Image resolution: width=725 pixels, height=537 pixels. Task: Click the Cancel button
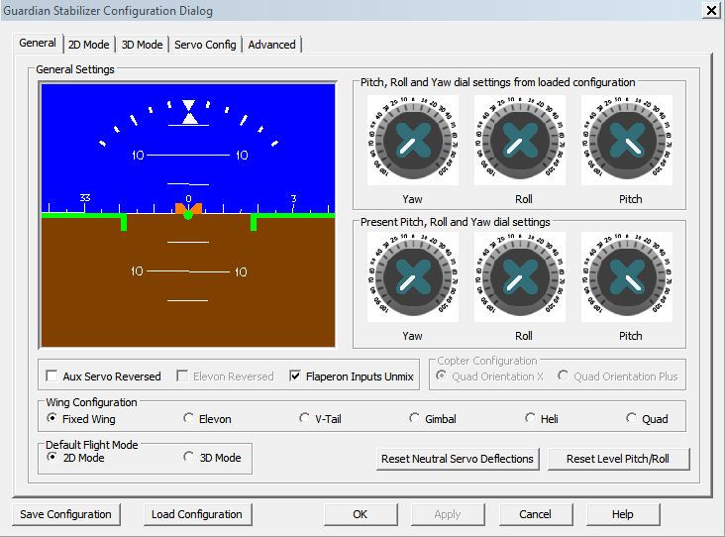536,514
